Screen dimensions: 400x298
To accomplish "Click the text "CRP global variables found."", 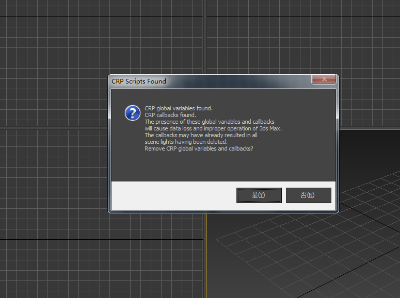I will [179, 108].
